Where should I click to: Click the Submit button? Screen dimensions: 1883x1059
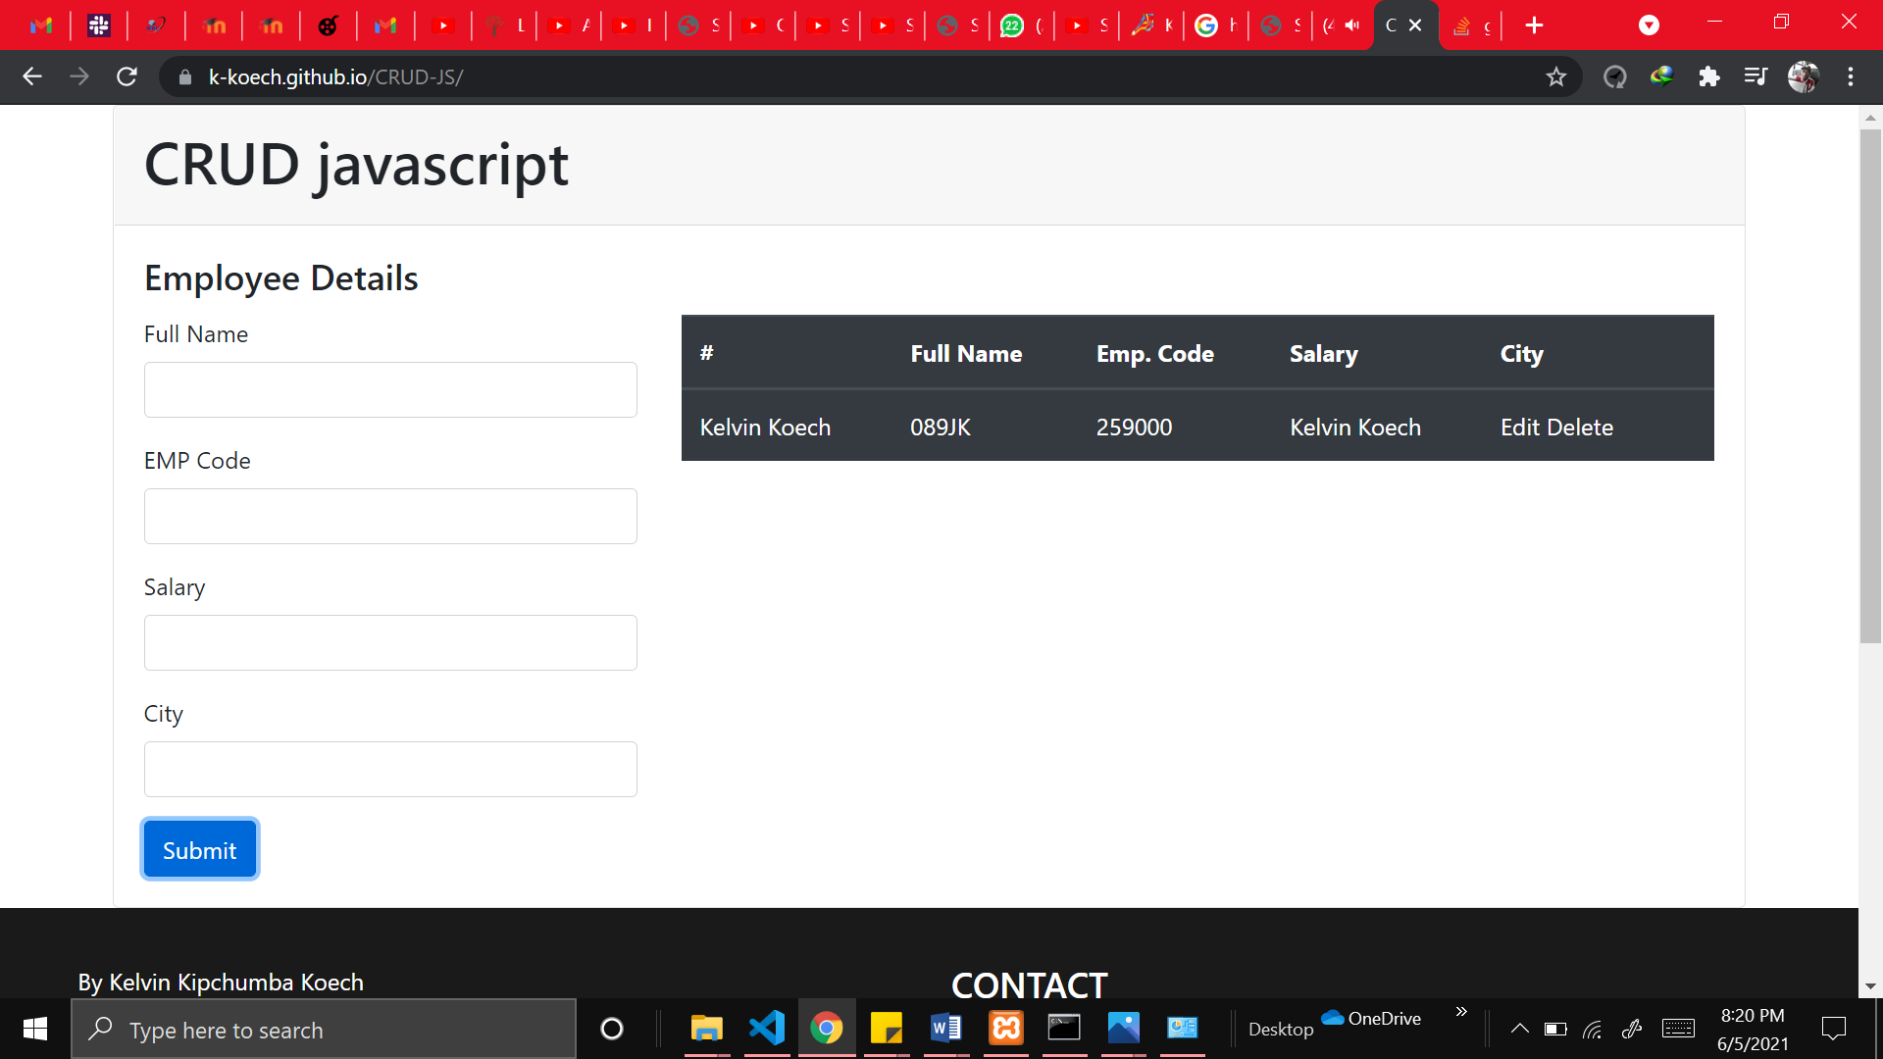pyautogui.click(x=200, y=849)
